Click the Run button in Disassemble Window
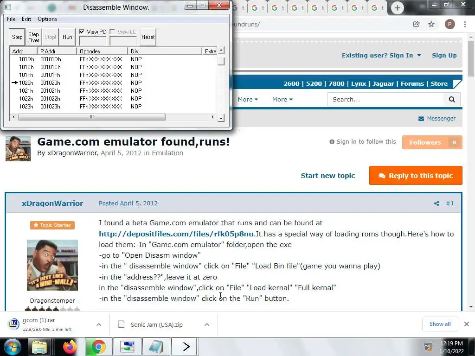The image size is (475, 356). tap(67, 37)
